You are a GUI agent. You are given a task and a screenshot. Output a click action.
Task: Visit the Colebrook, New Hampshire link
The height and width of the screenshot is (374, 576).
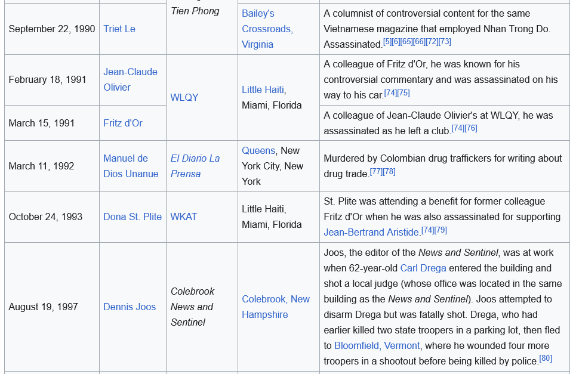275,307
